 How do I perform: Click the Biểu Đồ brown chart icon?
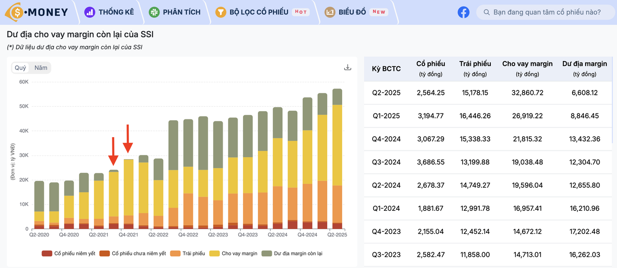[x=330, y=12]
